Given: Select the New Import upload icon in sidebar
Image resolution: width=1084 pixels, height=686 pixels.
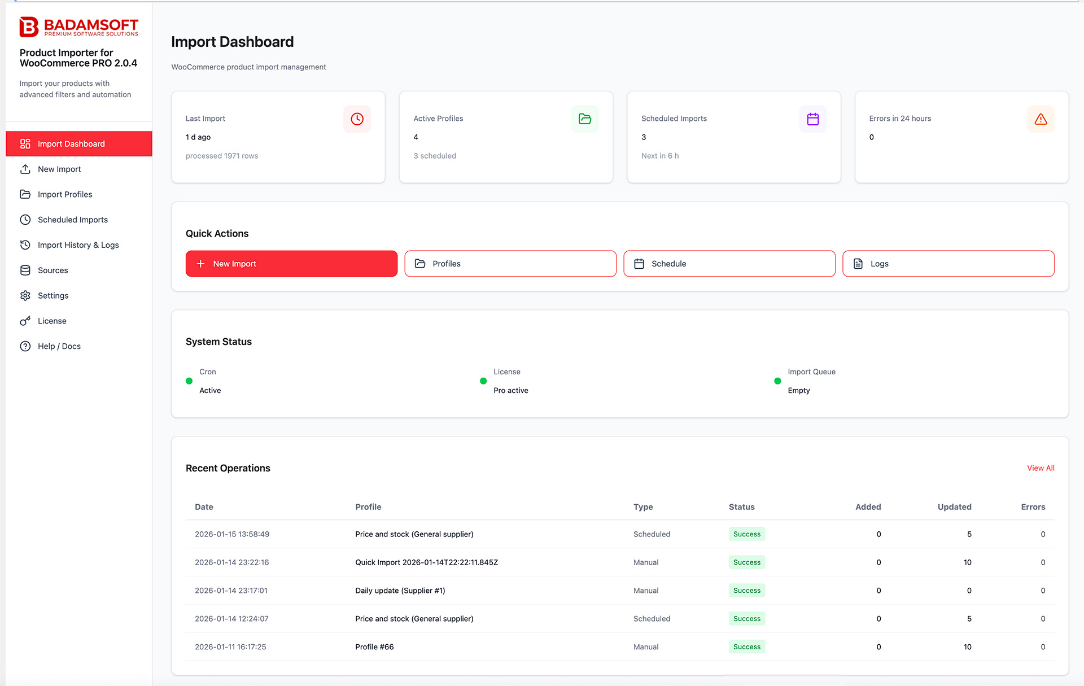Looking at the screenshot, I should coord(25,169).
